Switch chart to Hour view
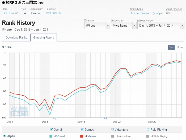 [180, 47]
